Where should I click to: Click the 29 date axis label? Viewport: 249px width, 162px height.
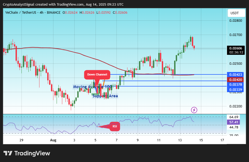click(21, 140)
